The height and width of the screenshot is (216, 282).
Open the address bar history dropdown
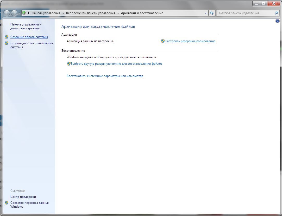click(206, 13)
